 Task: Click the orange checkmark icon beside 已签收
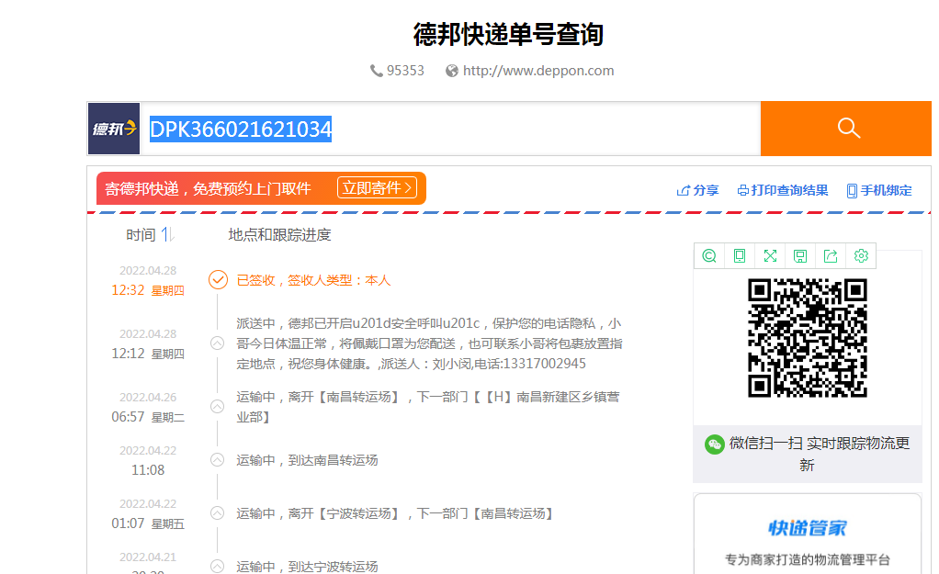(218, 279)
